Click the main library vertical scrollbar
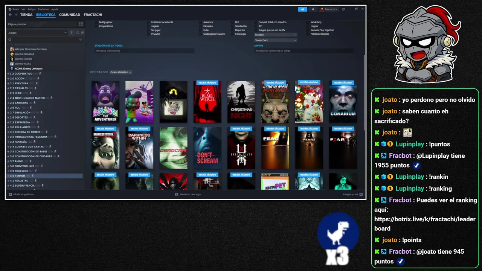Viewport: 482px width, 271px height. [364, 93]
